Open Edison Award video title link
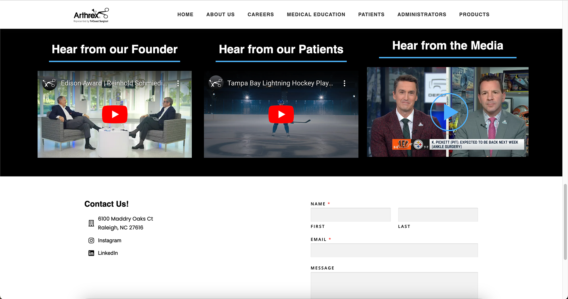 pos(114,83)
